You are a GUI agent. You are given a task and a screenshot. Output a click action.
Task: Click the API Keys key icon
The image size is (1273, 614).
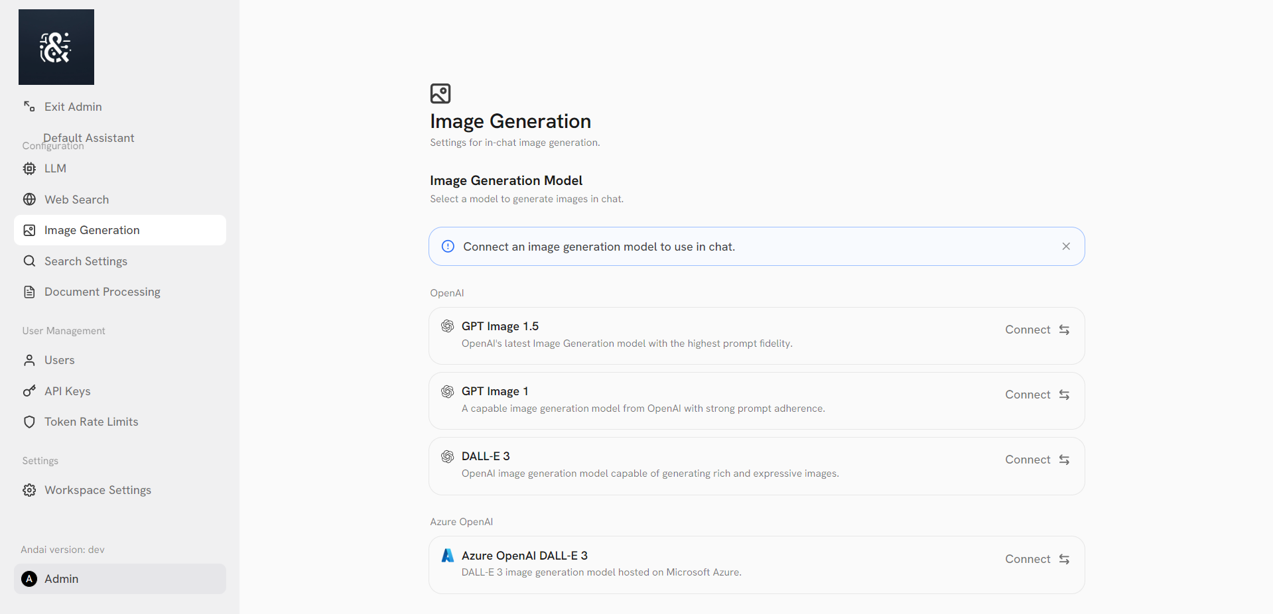click(29, 391)
